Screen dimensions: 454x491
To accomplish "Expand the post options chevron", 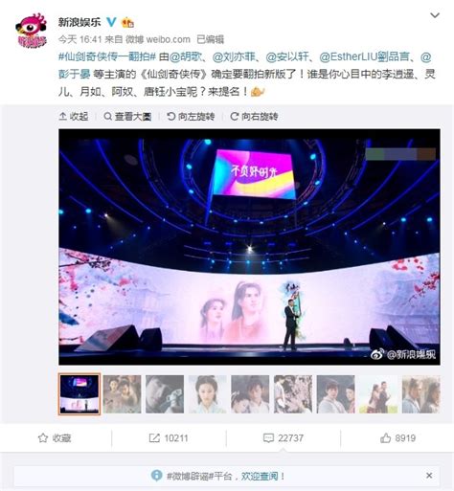I will (435, 15).
